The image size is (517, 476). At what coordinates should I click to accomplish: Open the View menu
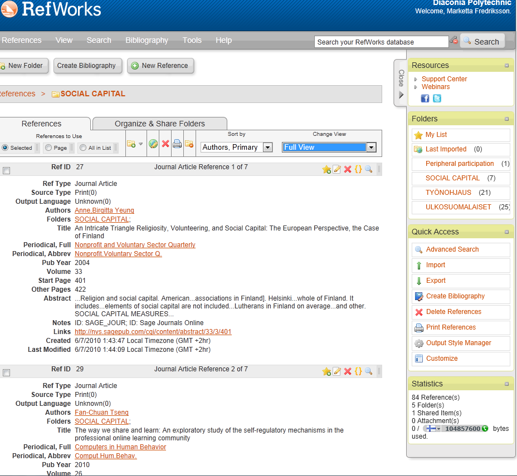(x=64, y=40)
